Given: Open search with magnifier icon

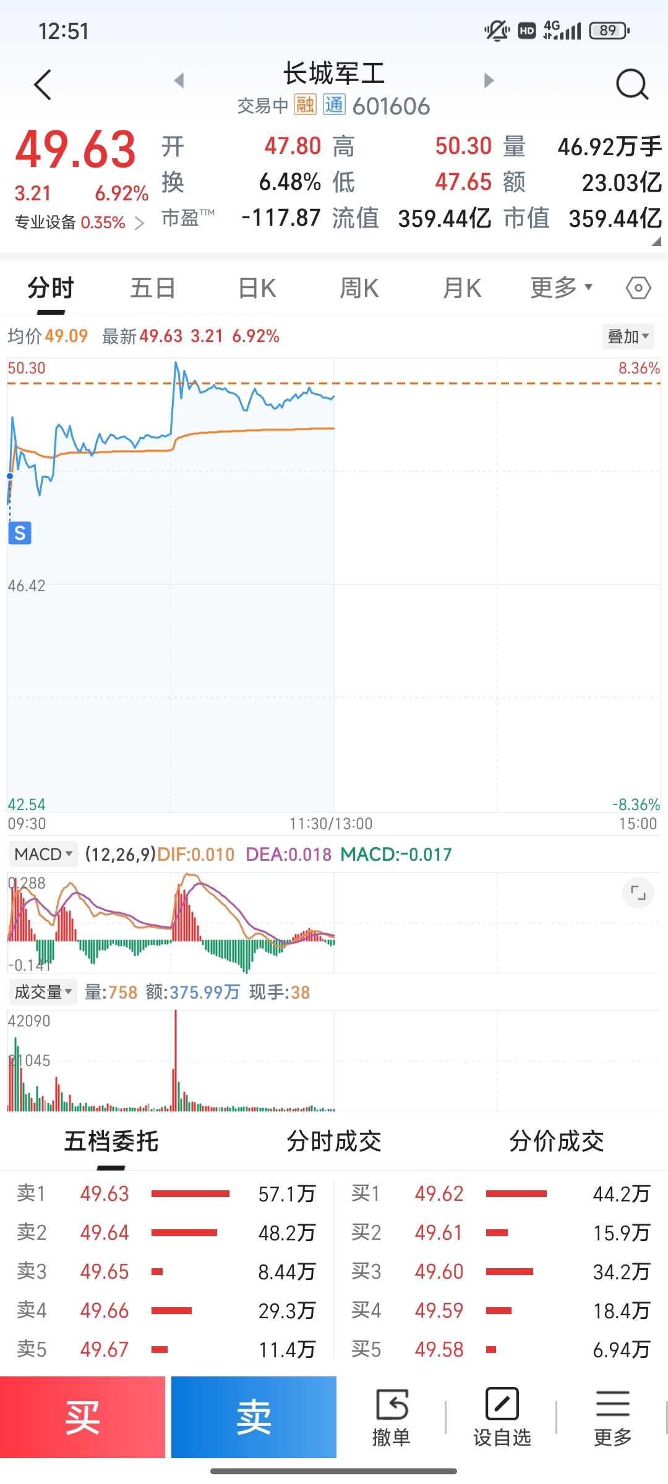Looking at the screenshot, I should 632,84.
